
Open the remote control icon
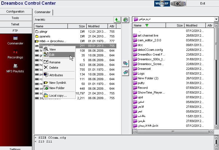pos(178,3)
